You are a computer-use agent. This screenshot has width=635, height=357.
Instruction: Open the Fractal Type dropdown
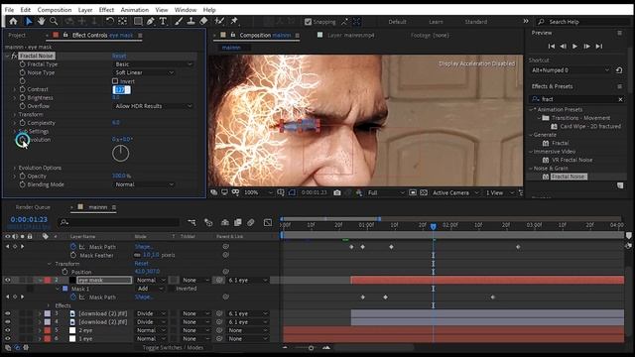[154, 63]
